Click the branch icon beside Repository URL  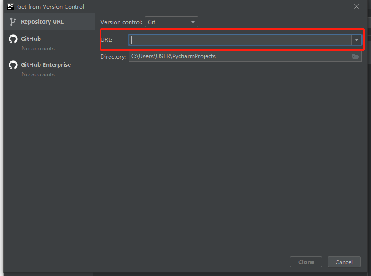(13, 22)
